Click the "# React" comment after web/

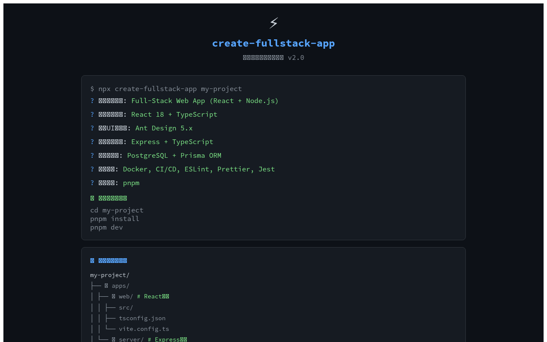(x=153, y=296)
